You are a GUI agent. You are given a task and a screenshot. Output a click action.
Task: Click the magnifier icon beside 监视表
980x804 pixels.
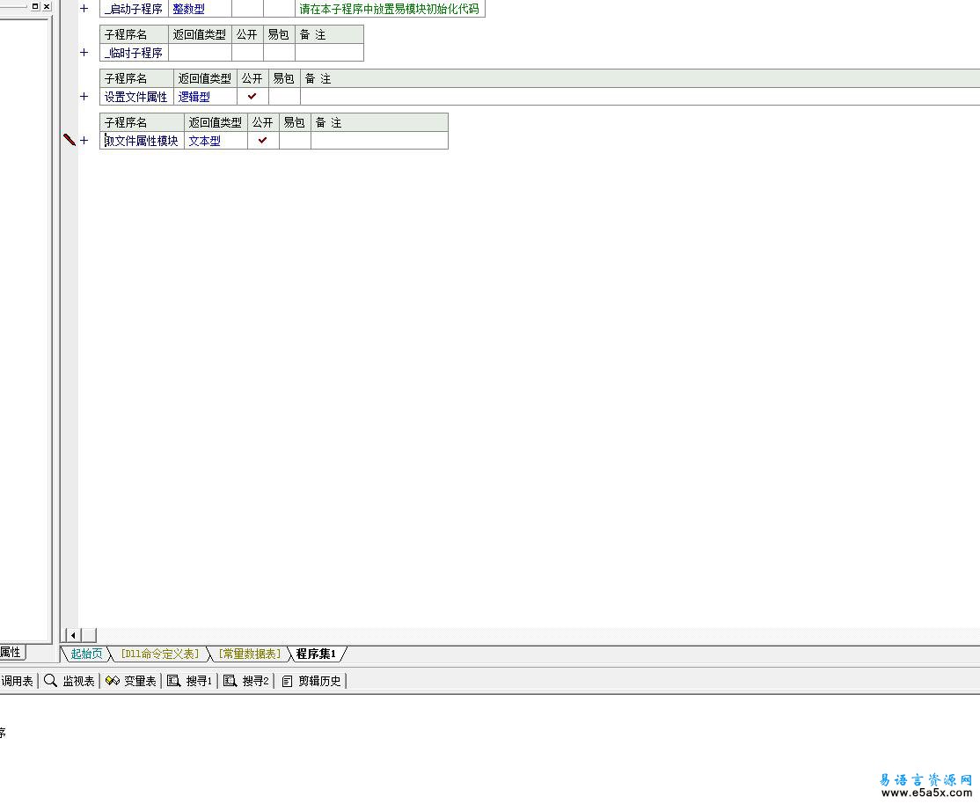51,681
